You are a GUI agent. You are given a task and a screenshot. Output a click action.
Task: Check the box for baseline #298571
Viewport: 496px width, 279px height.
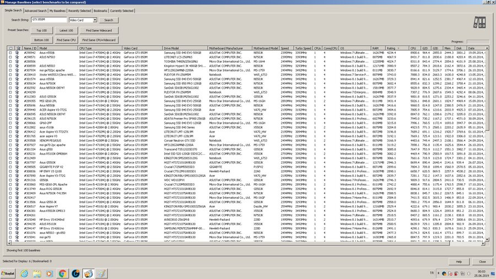[x=10, y=57]
